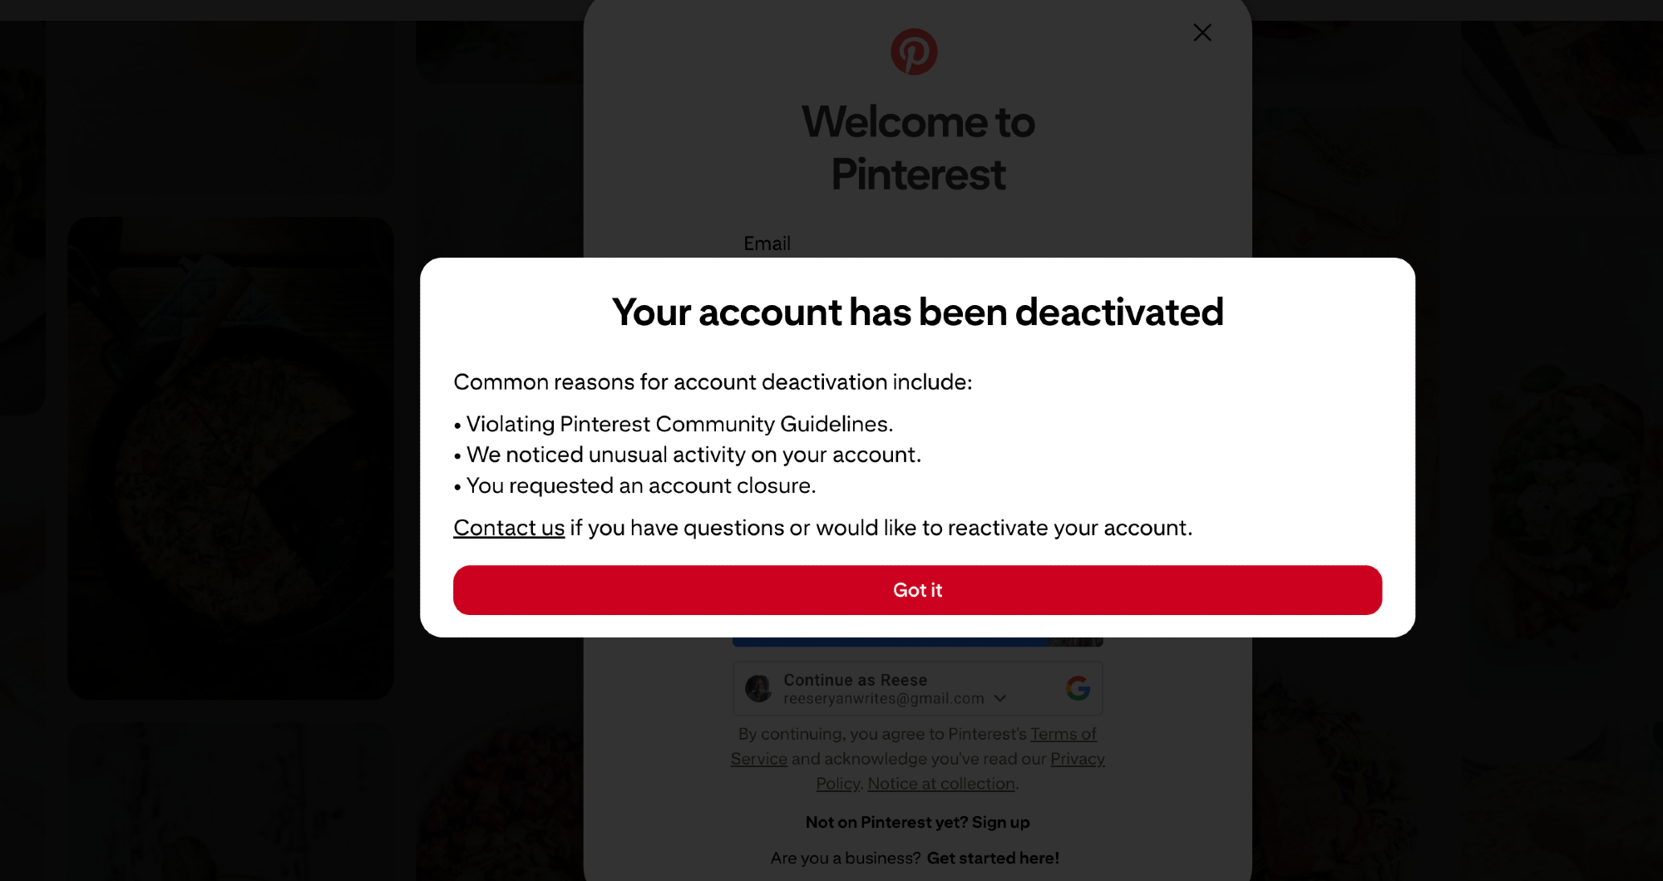The image size is (1663, 881).
Task: Click the account deactivated dialog heading
Action: (917, 313)
